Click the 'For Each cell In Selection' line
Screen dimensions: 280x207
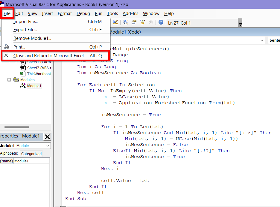[116, 85]
